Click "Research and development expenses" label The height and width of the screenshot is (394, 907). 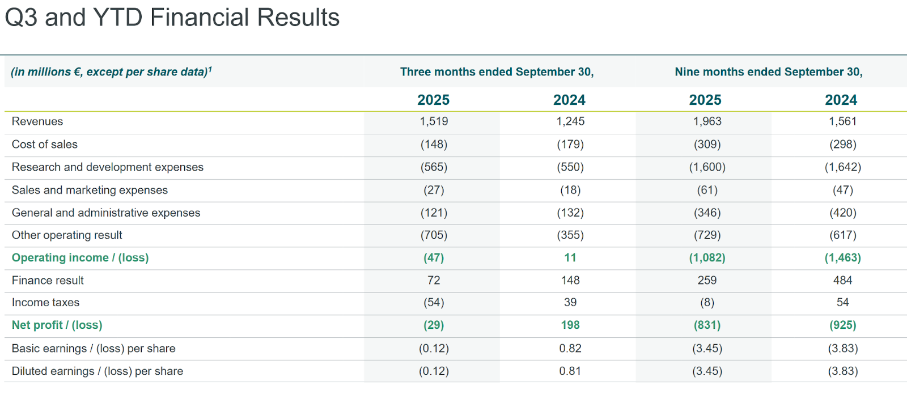108,167
